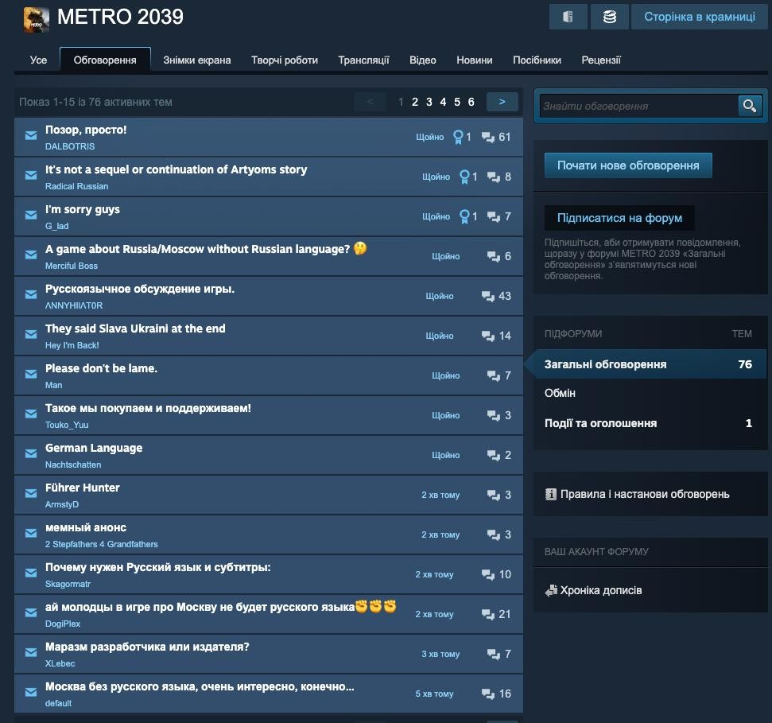Go to next page with arrow button
Screen dimensions: 772x723
click(x=502, y=102)
